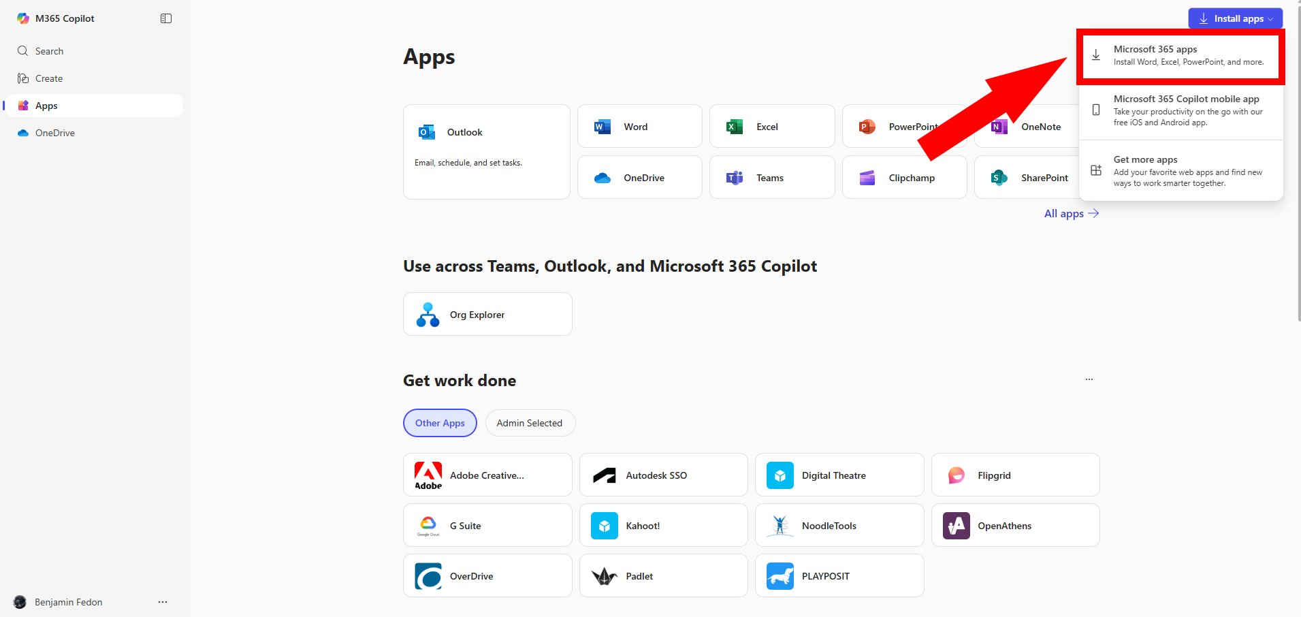Click the Create icon in sidebar
This screenshot has height=617, width=1301.
click(x=23, y=78)
